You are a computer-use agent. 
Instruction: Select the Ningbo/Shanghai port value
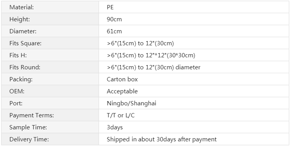click(x=132, y=103)
